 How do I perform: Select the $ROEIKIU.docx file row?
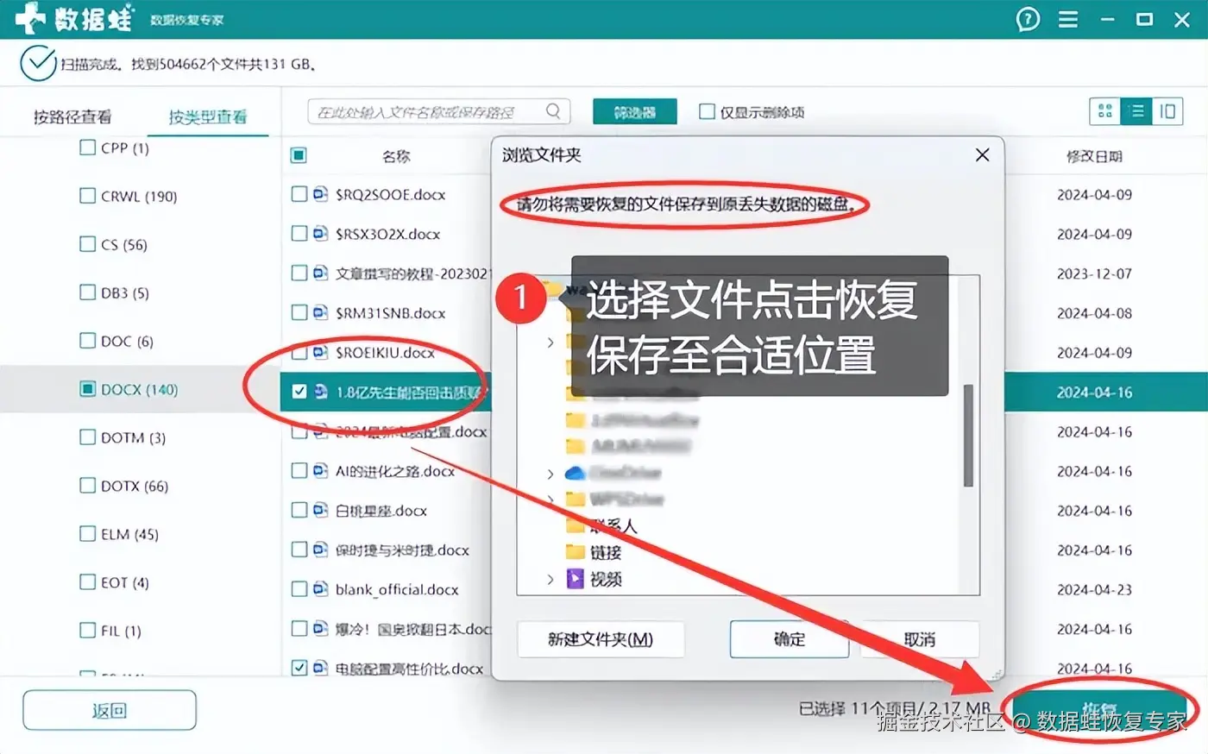click(x=386, y=352)
